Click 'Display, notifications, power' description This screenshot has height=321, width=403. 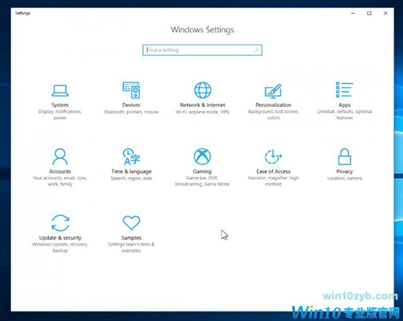[x=60, y=114]
